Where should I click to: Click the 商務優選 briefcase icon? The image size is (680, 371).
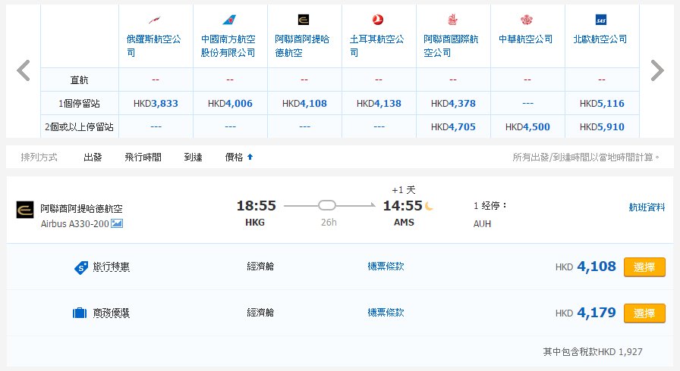point(80,313)
